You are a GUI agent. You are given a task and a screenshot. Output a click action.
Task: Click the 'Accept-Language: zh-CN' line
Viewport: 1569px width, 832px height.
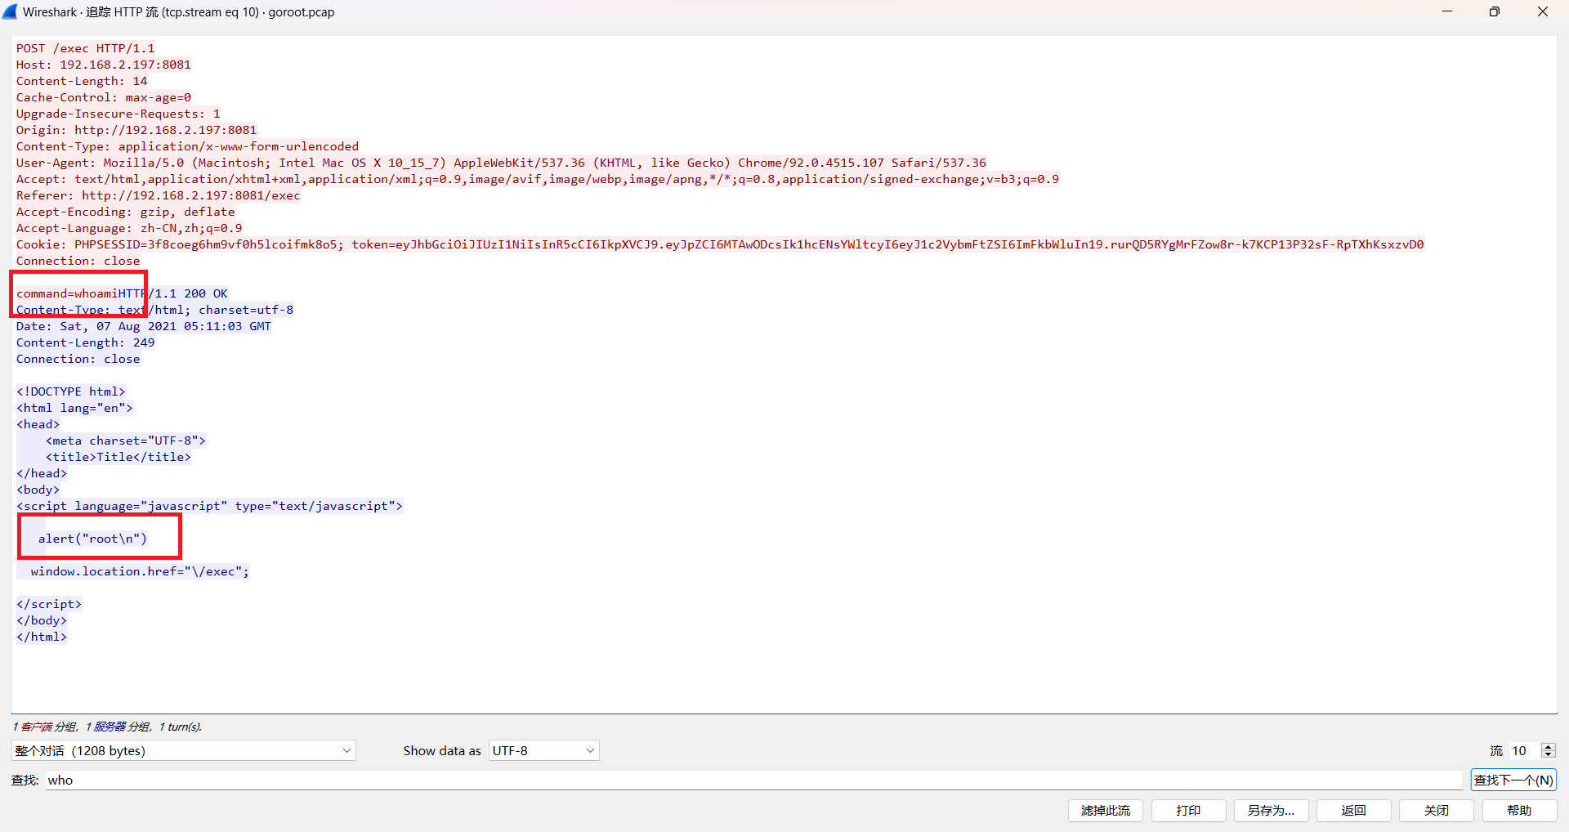point(129,228)
